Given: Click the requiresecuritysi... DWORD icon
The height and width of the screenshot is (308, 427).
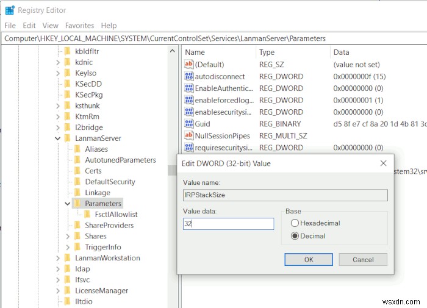Looking at the screenshot, I should (188, 148).
